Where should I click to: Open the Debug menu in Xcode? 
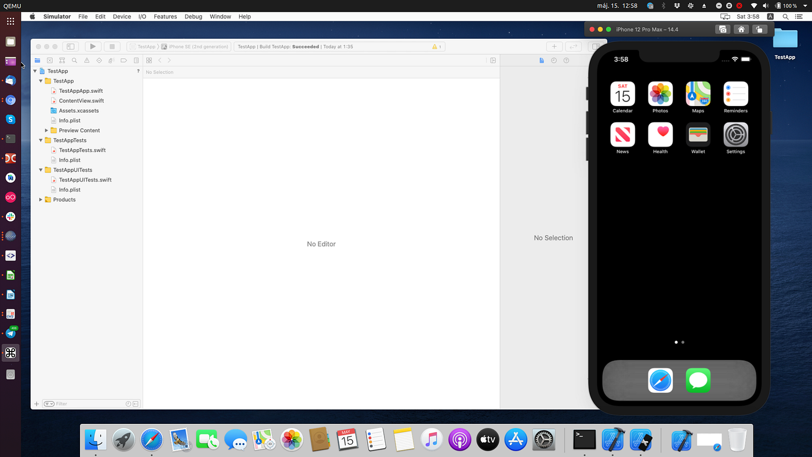tap(193, 16)
